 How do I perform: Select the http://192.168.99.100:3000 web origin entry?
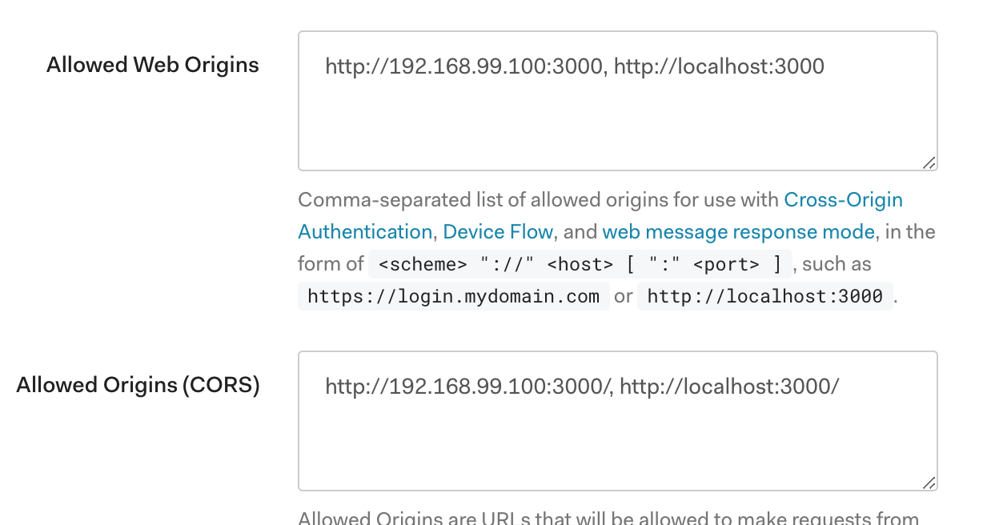pos(463,66)
